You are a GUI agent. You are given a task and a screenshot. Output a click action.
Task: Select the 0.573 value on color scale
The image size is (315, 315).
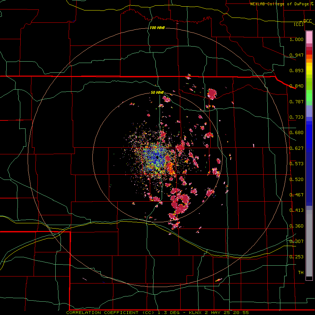296,164
